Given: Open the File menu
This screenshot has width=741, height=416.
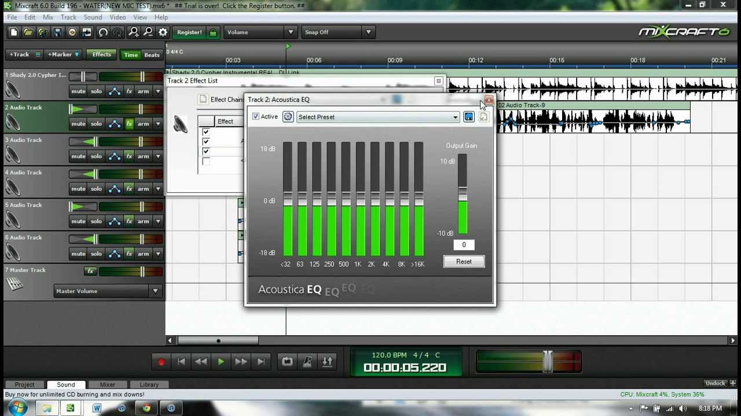Looking at the screenshot, I should (12, 17).
